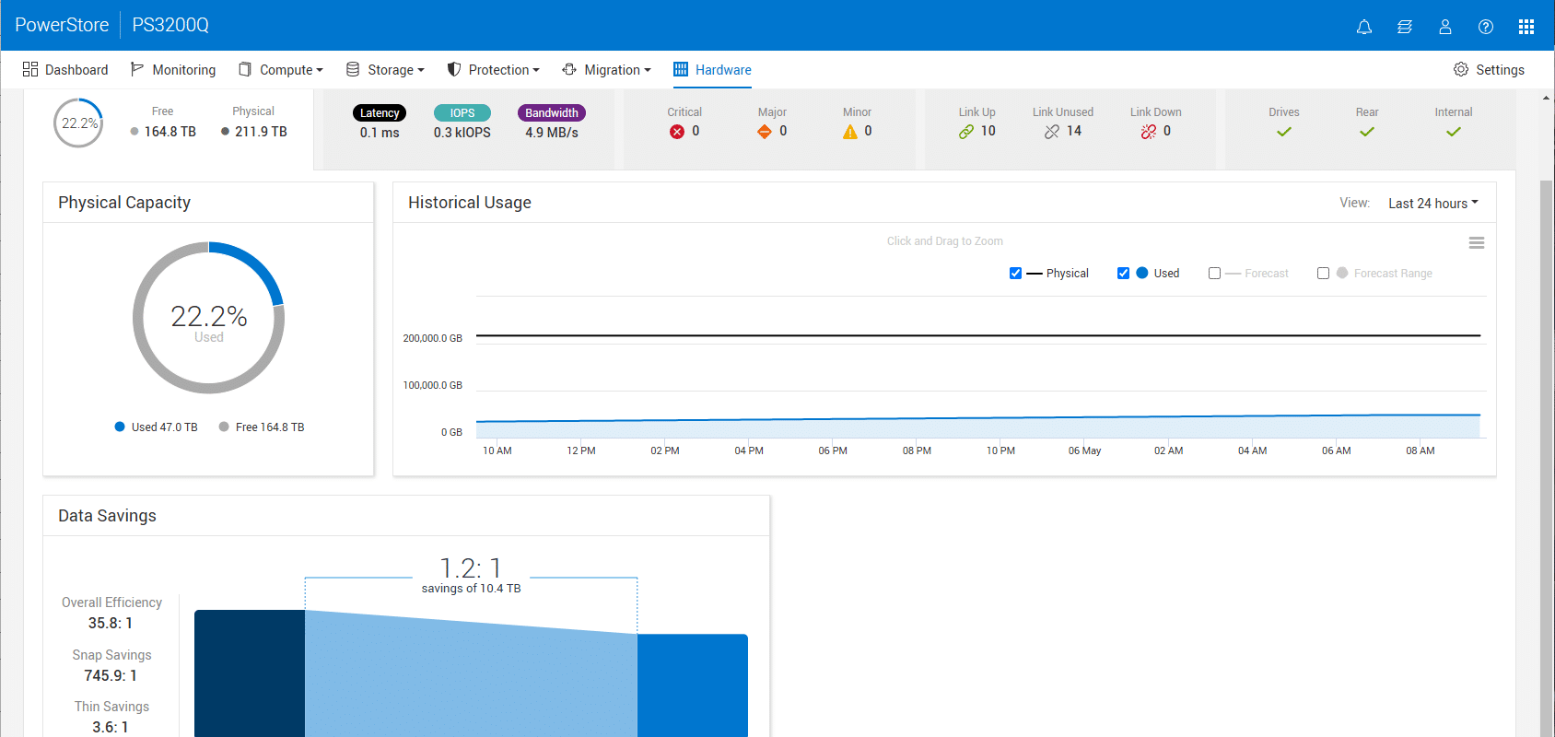This screenshot has height=737, width=1555.
Task: Click the Rear status checkmark
Action: pos(1367,132)
